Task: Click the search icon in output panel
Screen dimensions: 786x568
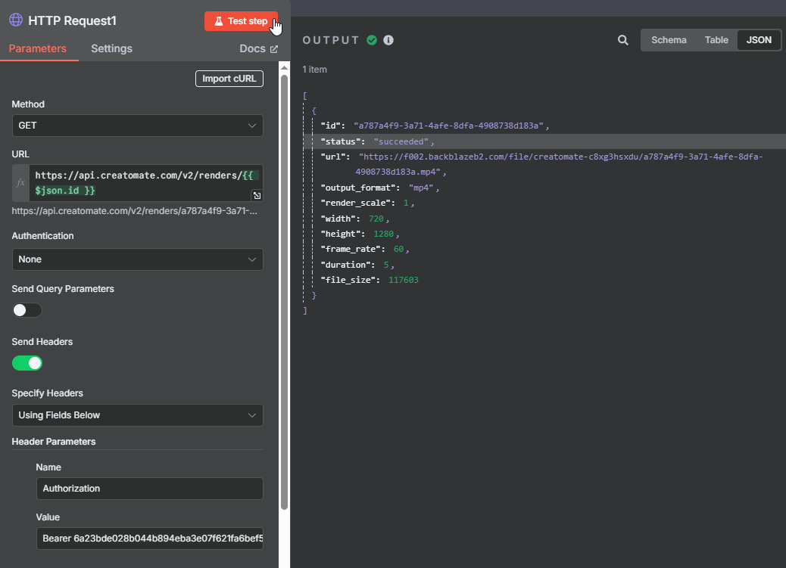Action: point(622,40)
